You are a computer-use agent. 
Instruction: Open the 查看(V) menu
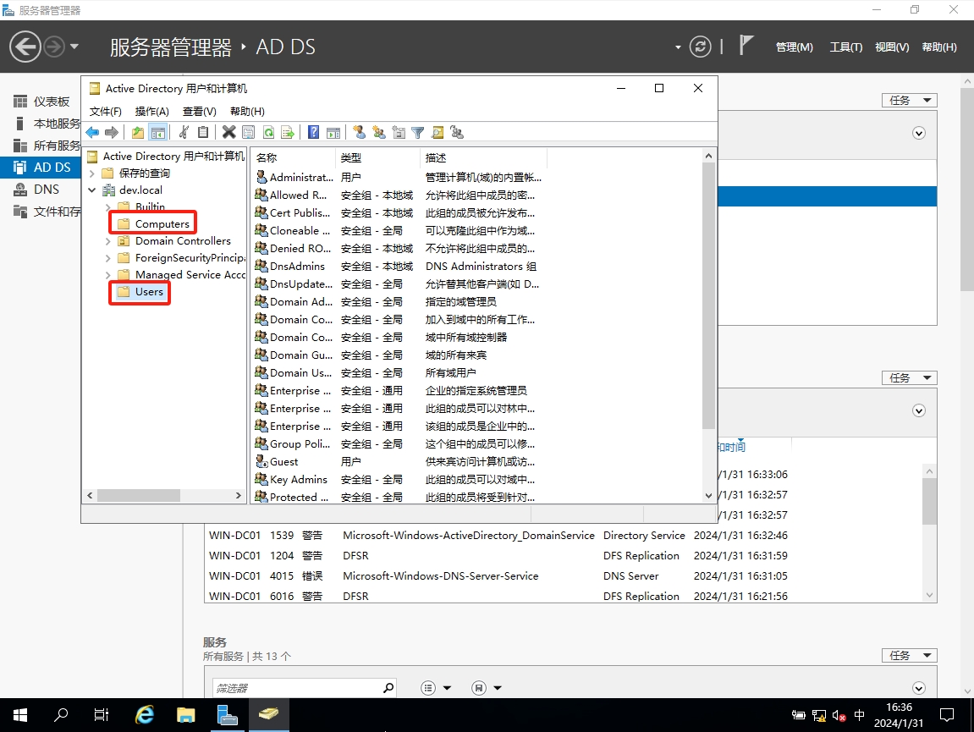pyautogui.click(x=199, y=111)
